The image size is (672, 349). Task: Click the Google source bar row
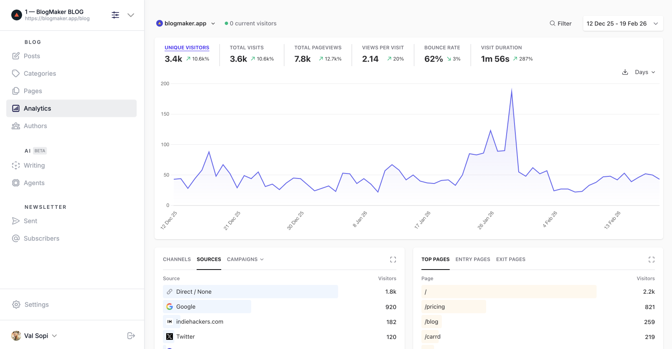point(207,307)
